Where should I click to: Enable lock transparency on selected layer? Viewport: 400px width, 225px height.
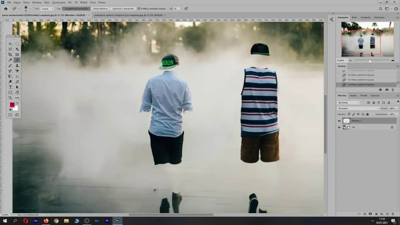click(x=349, y=114)
